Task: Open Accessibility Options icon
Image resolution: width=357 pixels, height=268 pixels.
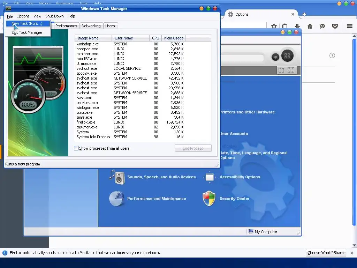Action: pyautogui.click(x=210, y=177)
